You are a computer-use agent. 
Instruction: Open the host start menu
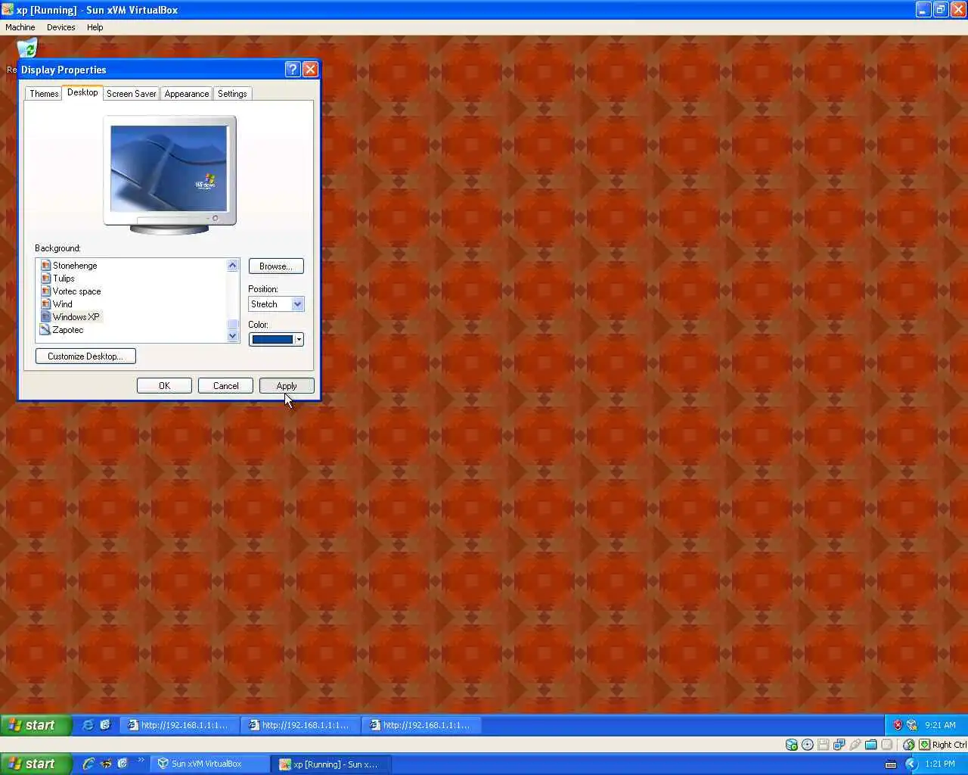click(x=36, y=764)
